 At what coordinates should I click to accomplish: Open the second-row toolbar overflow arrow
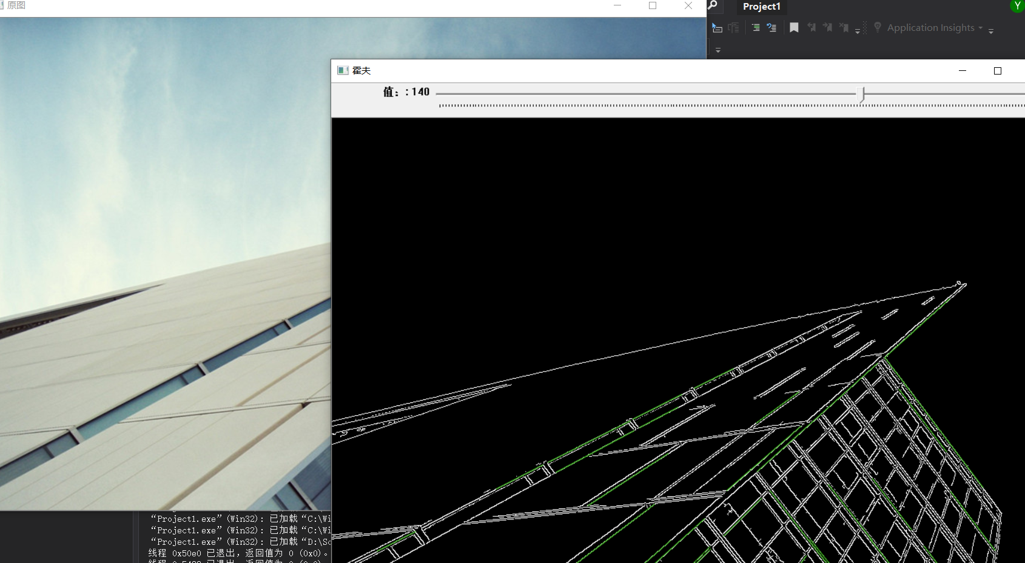coord(718,50)
